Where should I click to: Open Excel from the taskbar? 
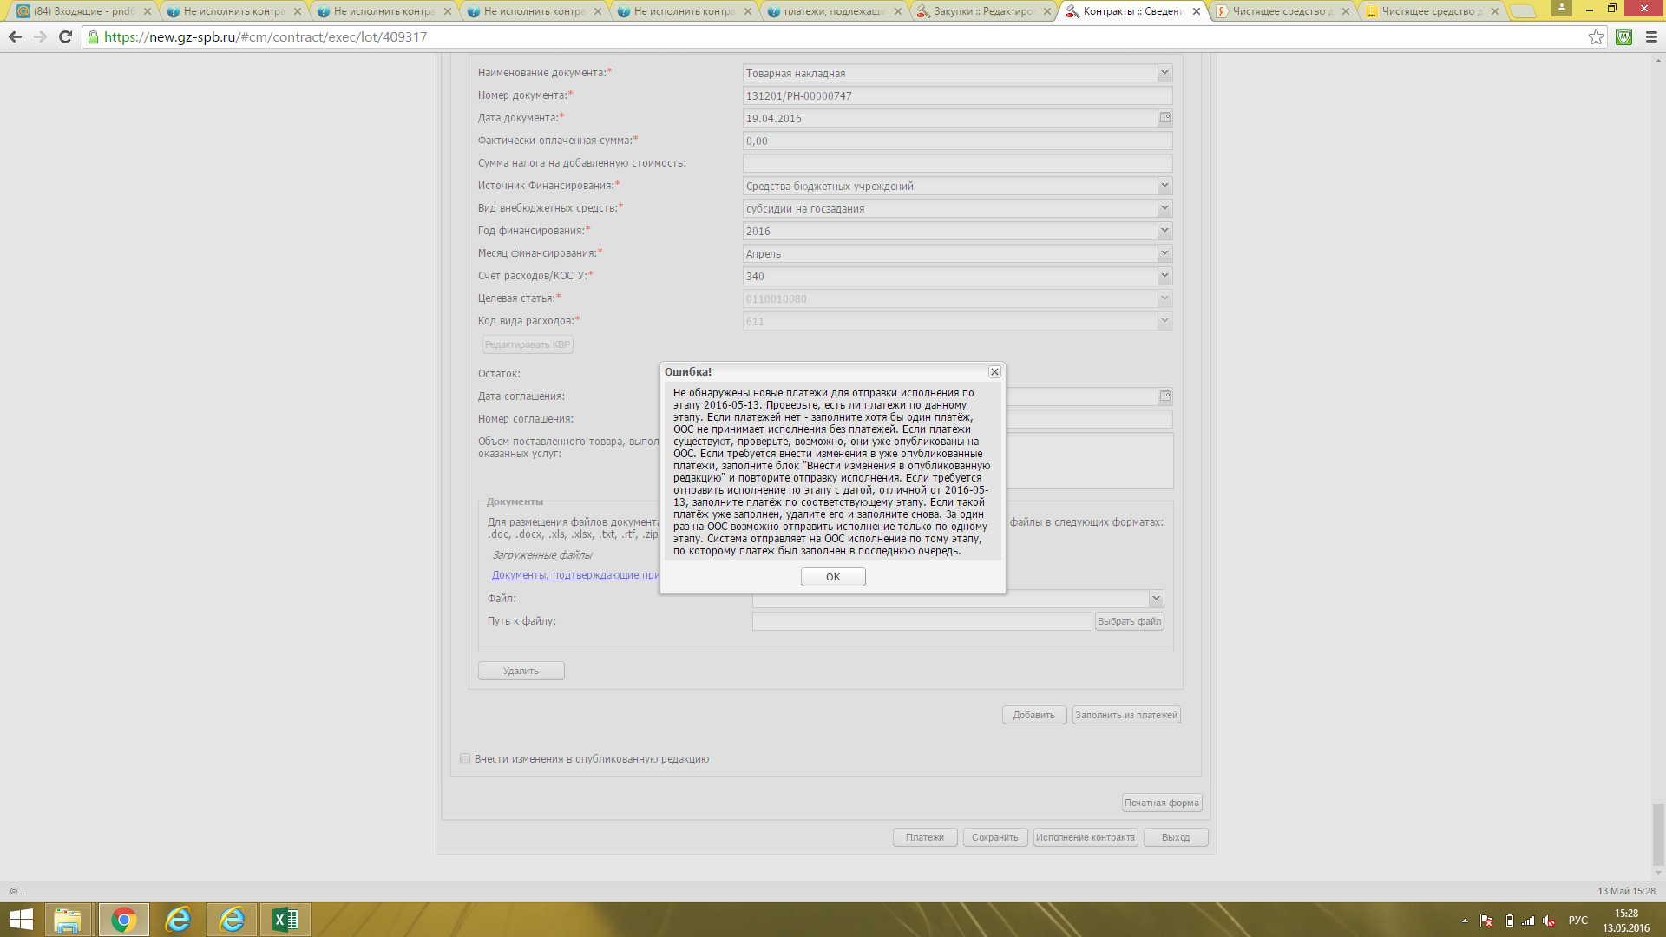point(285,919)
